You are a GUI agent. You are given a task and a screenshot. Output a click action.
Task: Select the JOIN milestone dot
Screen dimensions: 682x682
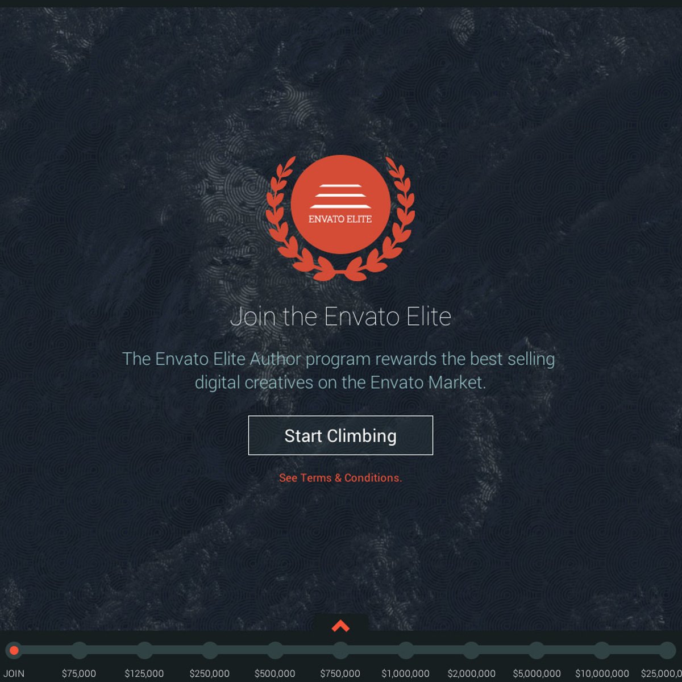[x=14, y=650]
